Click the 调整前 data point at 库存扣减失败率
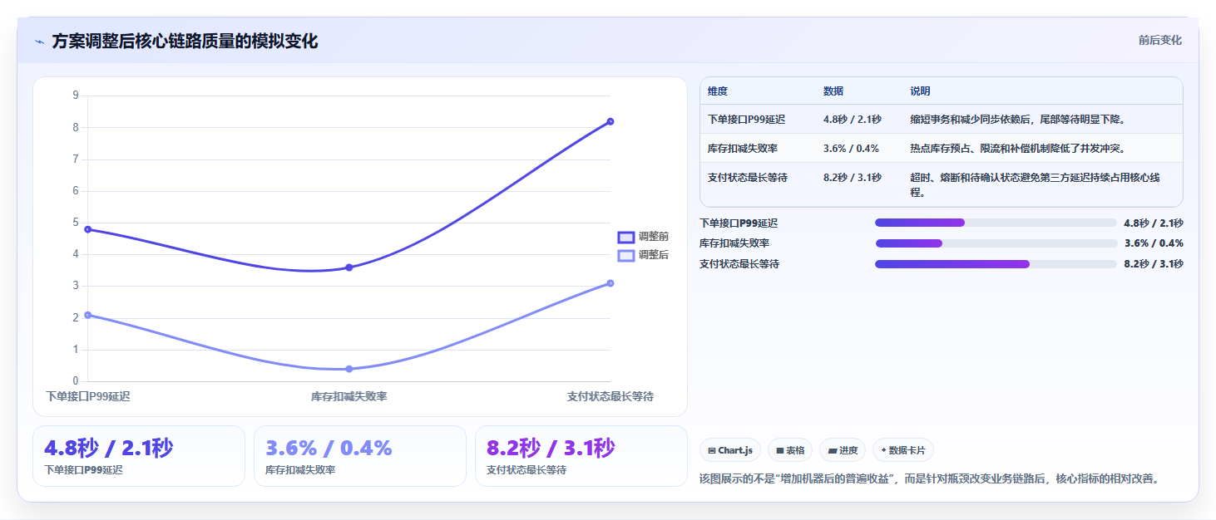Viewport: 1216px width, 520px height. click(x=349, y=267)
